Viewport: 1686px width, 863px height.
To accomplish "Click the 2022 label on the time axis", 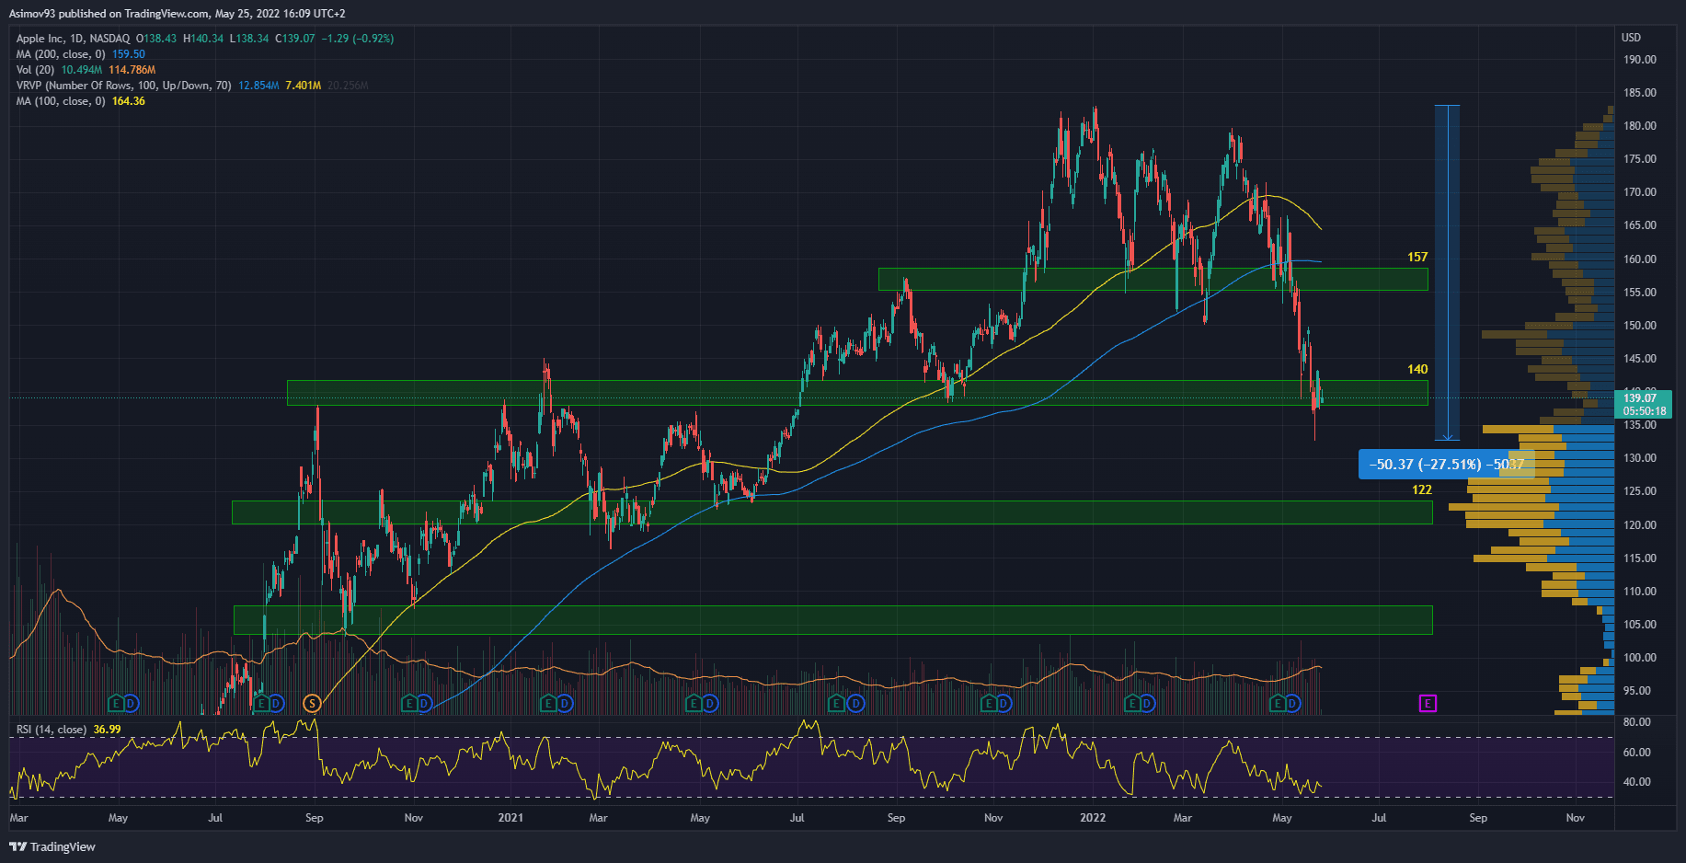I will point(1093,818).
